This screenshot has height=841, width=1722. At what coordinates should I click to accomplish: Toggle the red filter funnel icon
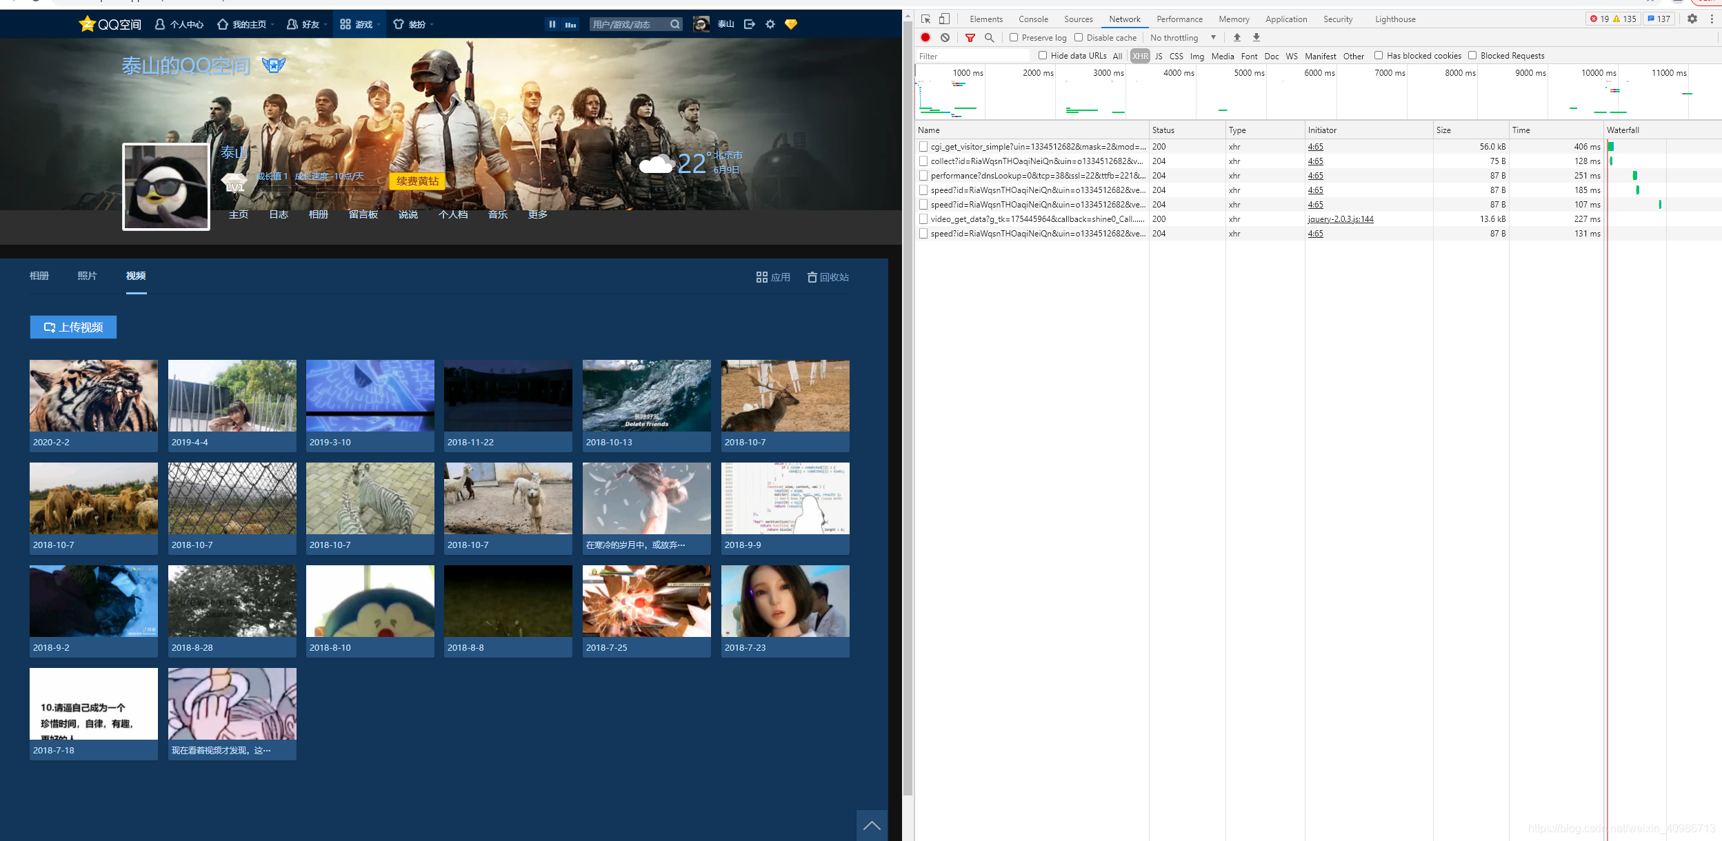point(970,38)
